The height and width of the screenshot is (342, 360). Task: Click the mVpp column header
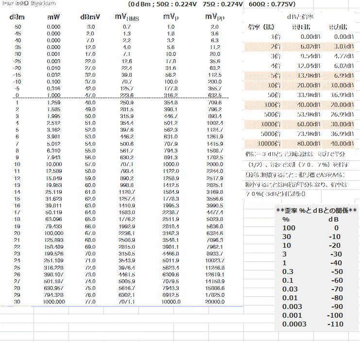(x=215, y=17)
